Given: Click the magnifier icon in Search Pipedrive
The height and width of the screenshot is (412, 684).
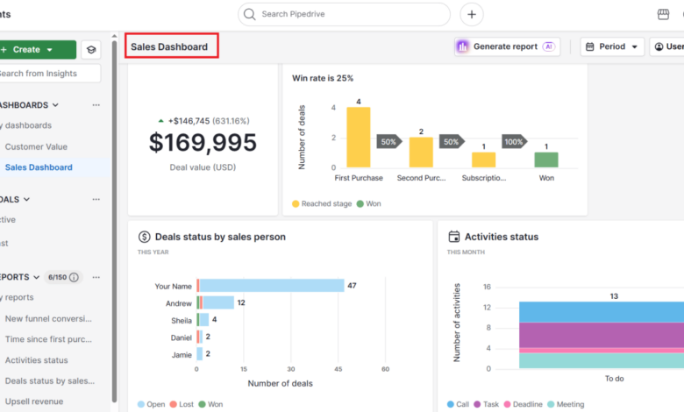Looking at the screenshot, I should [x=250, y=14].
